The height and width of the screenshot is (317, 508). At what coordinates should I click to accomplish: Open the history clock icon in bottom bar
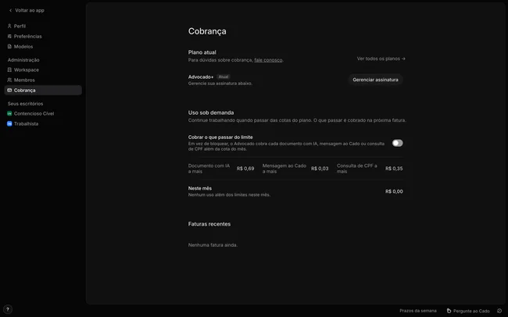point(499,311)
